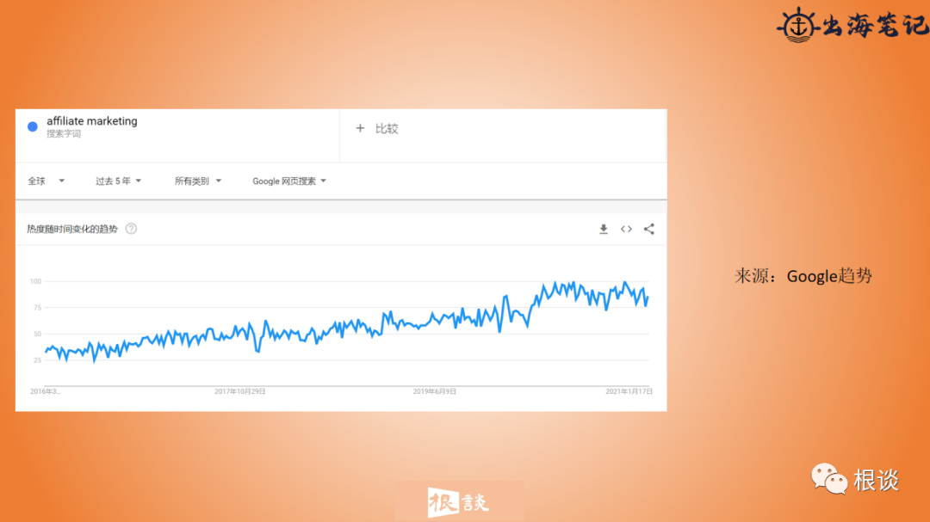Open the 过去 5 年 time range dropdown

(118, 181)
